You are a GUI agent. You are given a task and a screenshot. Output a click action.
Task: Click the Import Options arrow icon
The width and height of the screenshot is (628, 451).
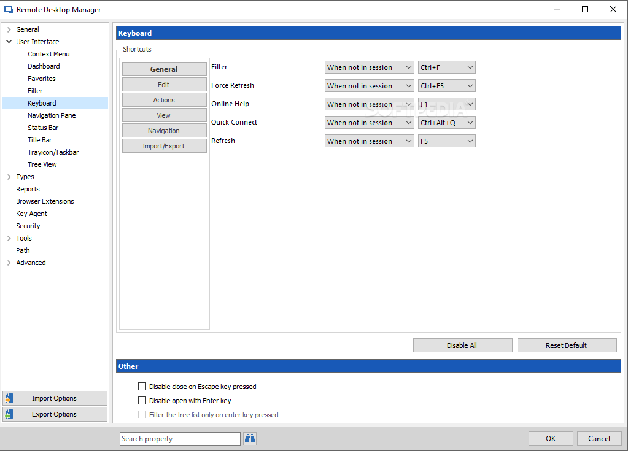point(9,398)
